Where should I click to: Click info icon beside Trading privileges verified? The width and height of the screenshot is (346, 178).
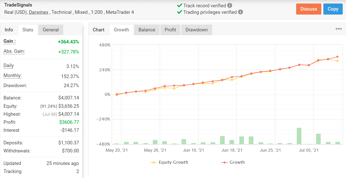pos(240,12)
